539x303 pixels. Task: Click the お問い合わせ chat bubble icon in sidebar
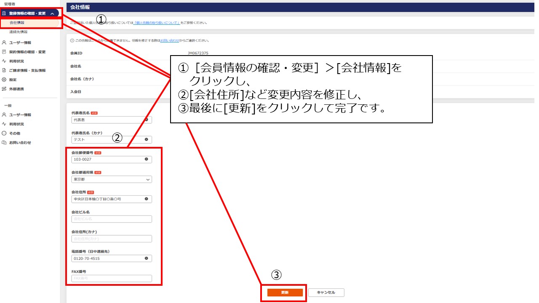pyautogui.click(x=4, y=143)
